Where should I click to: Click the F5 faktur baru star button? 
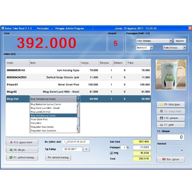pyautogui.click(x=170, y=105)
